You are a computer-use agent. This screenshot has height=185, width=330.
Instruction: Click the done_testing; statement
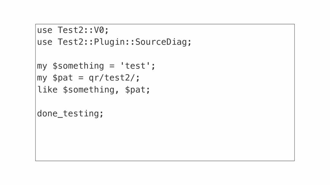(70, 114)
